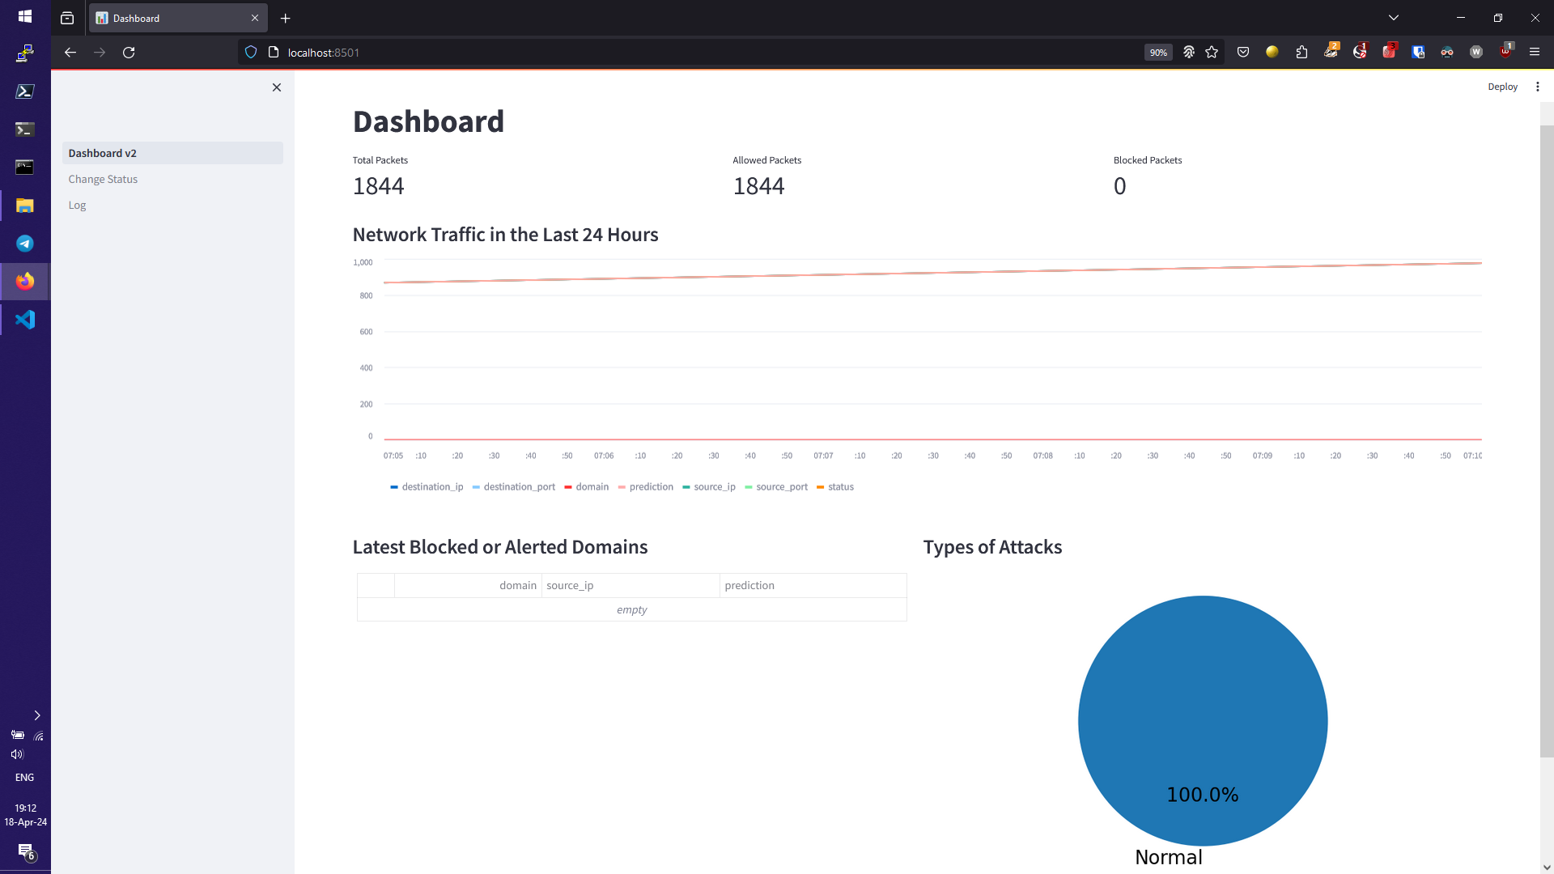Toggle destination_ip series in chart legend

[427, 487]
